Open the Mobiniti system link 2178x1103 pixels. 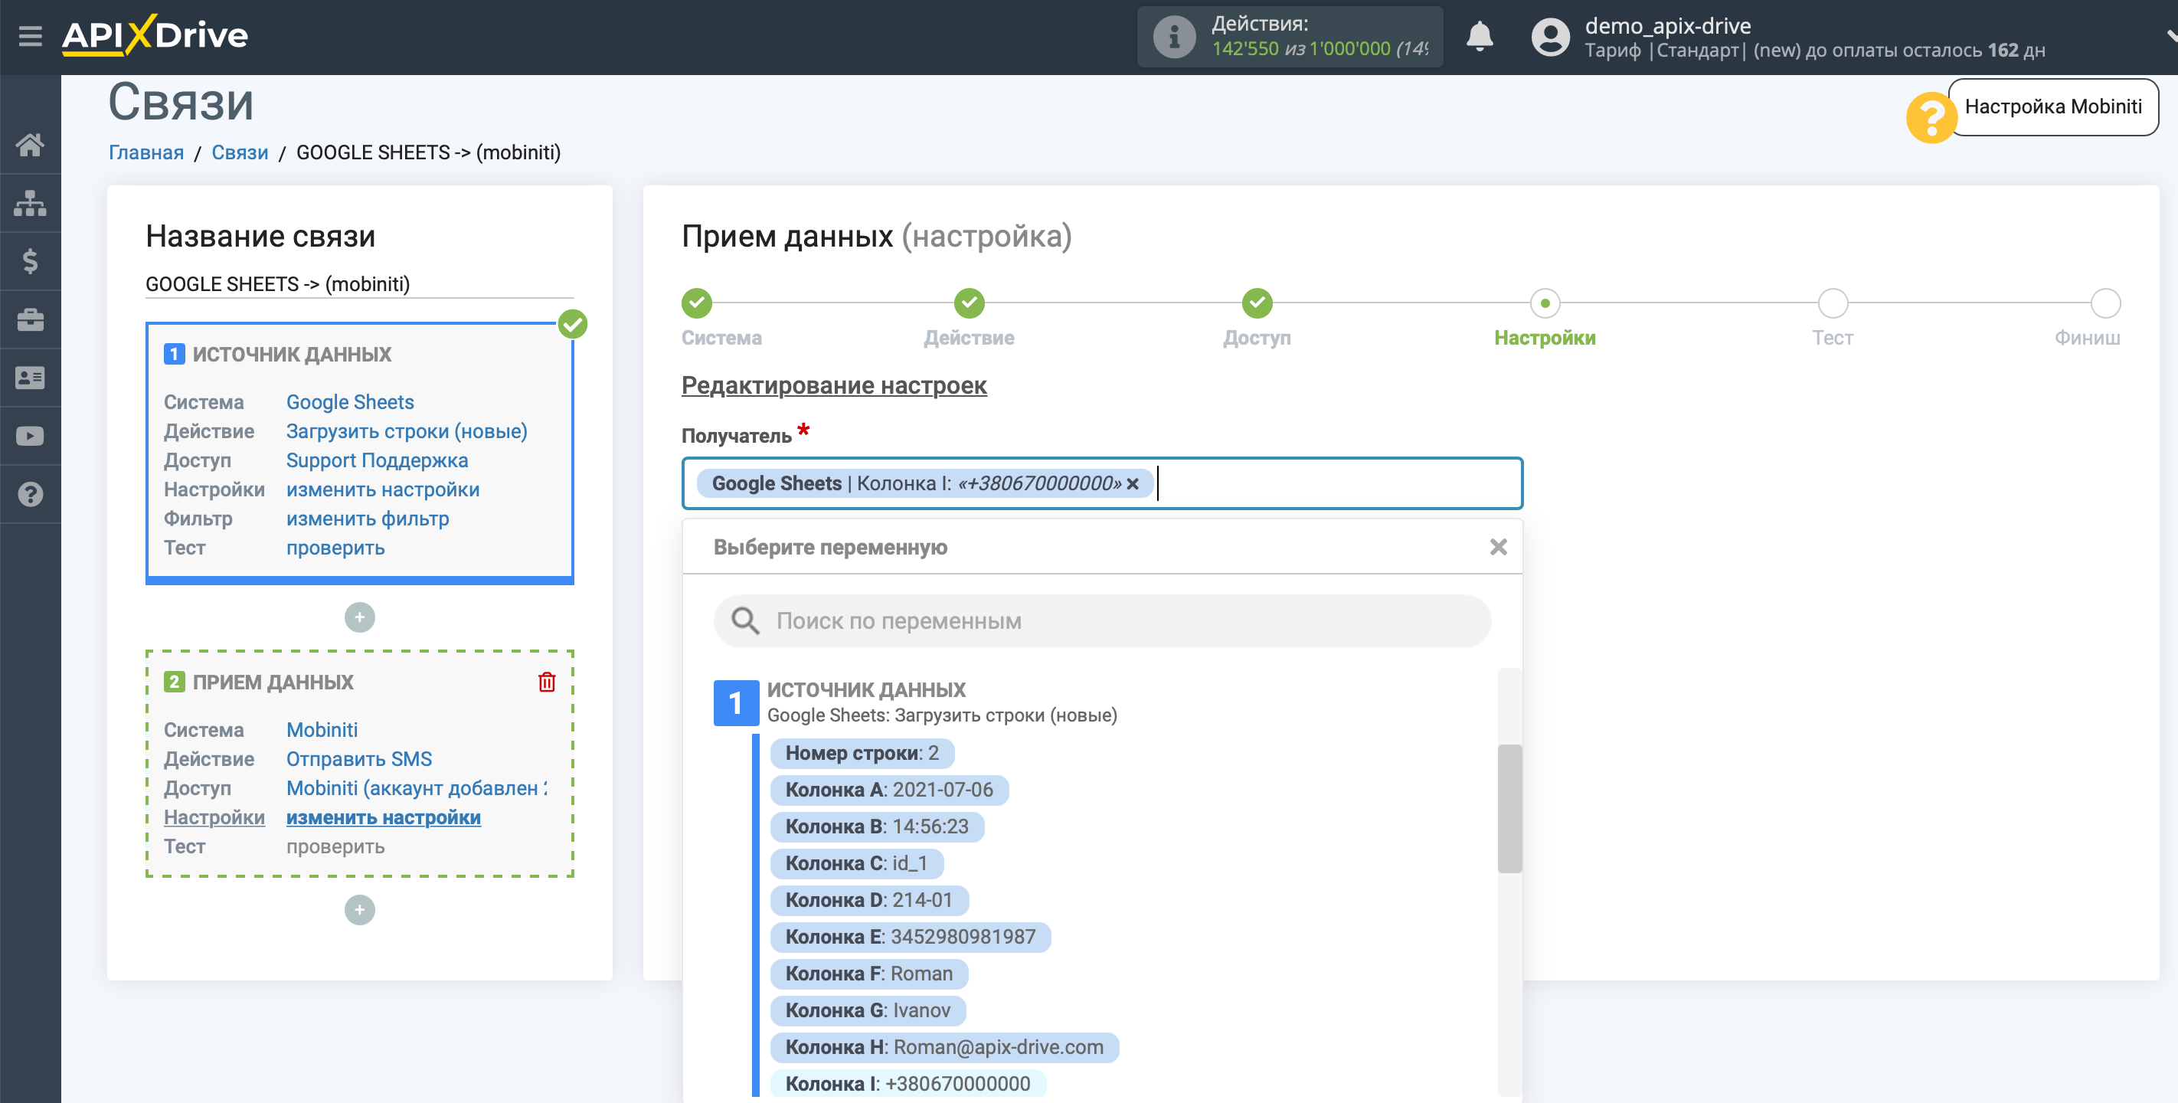(x=322, y=729)
